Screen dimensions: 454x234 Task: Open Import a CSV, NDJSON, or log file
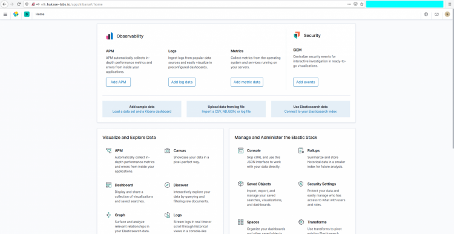click(226, 112)
